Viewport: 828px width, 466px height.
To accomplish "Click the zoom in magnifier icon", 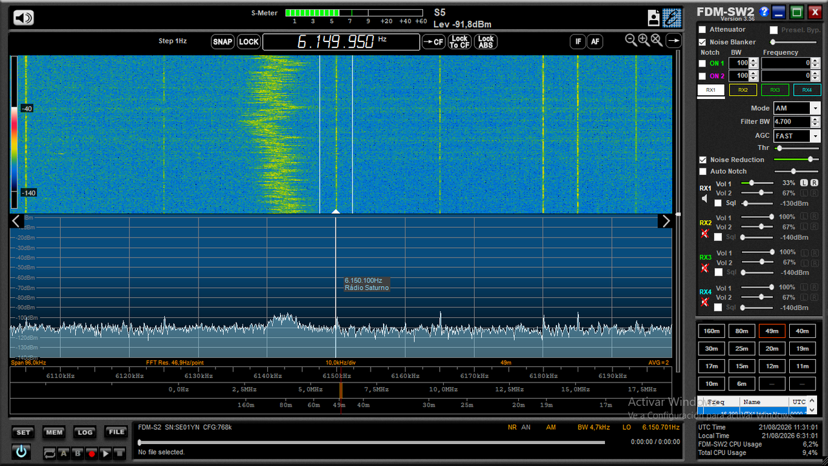I will [x=644, y=40].
